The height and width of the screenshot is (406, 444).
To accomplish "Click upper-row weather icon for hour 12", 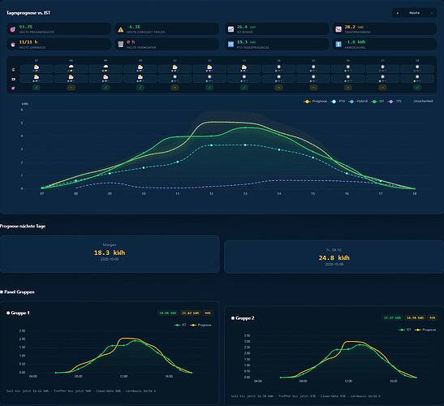I will point(209,67).
